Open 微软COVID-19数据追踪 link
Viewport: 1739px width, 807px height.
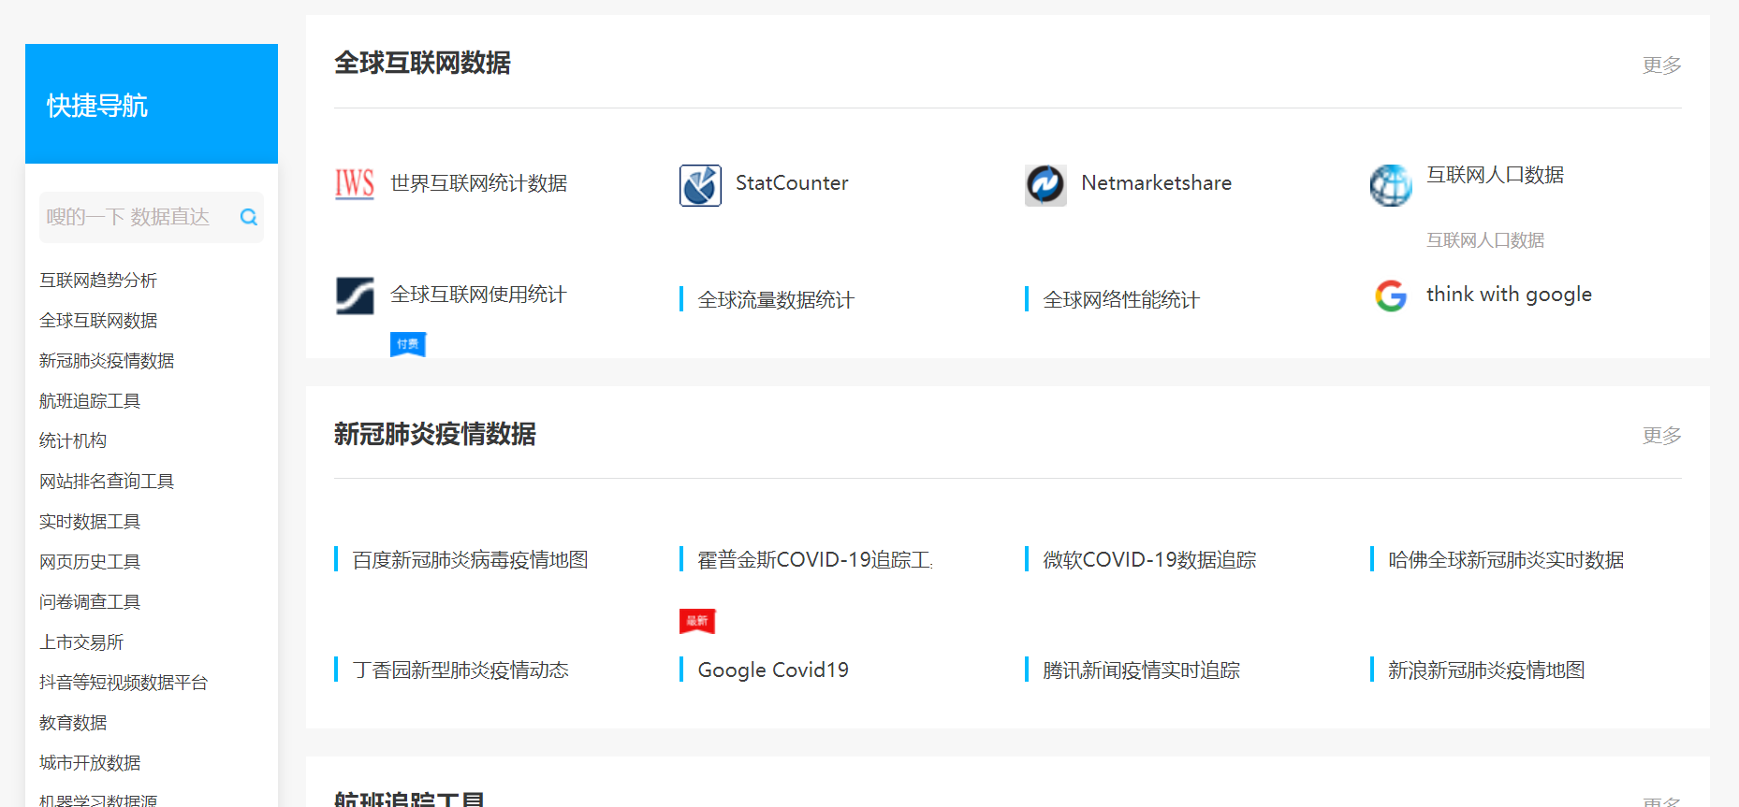[1150, 560]
